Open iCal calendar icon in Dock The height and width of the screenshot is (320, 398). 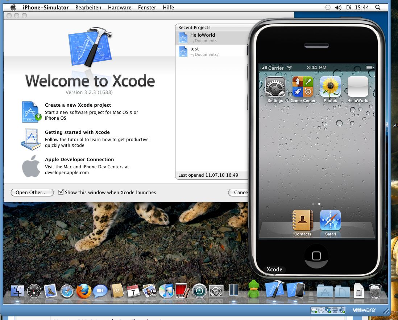[x=133, y=291]
